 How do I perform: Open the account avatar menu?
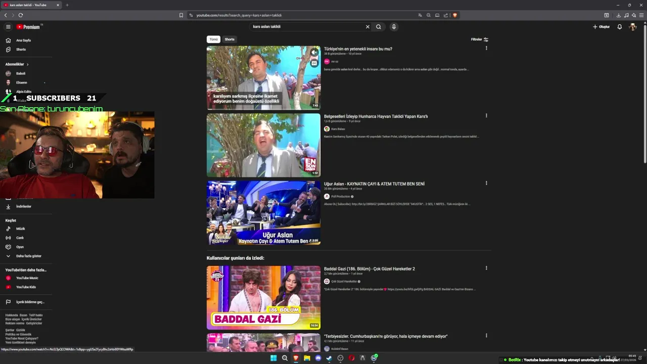(x=633, y=27)
